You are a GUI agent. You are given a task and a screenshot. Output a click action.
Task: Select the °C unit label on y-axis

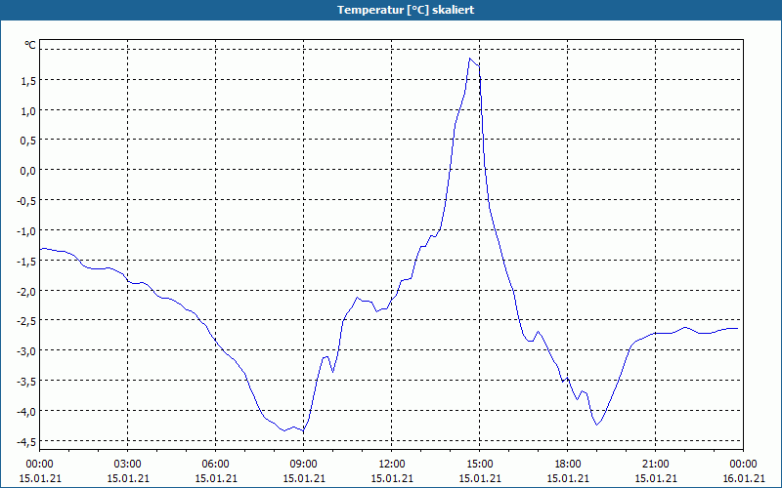30,45
